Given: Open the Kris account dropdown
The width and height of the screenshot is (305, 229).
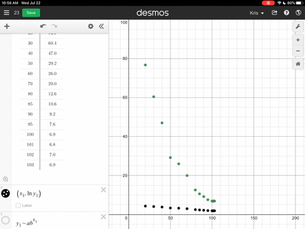Looking at the screenshot, I should pos(257,13).
